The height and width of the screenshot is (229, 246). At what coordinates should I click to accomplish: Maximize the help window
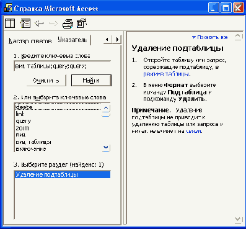point(226,8)
